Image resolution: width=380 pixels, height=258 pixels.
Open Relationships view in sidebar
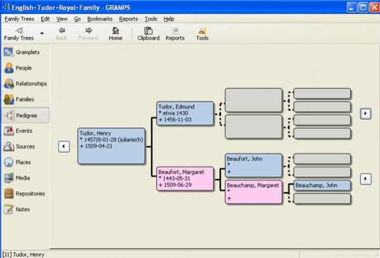[x=25, y=84]
